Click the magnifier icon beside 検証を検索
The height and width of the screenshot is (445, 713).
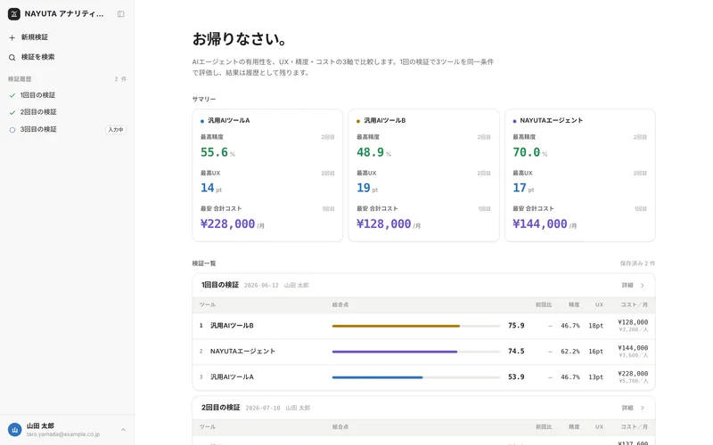[x=12, y=57]
